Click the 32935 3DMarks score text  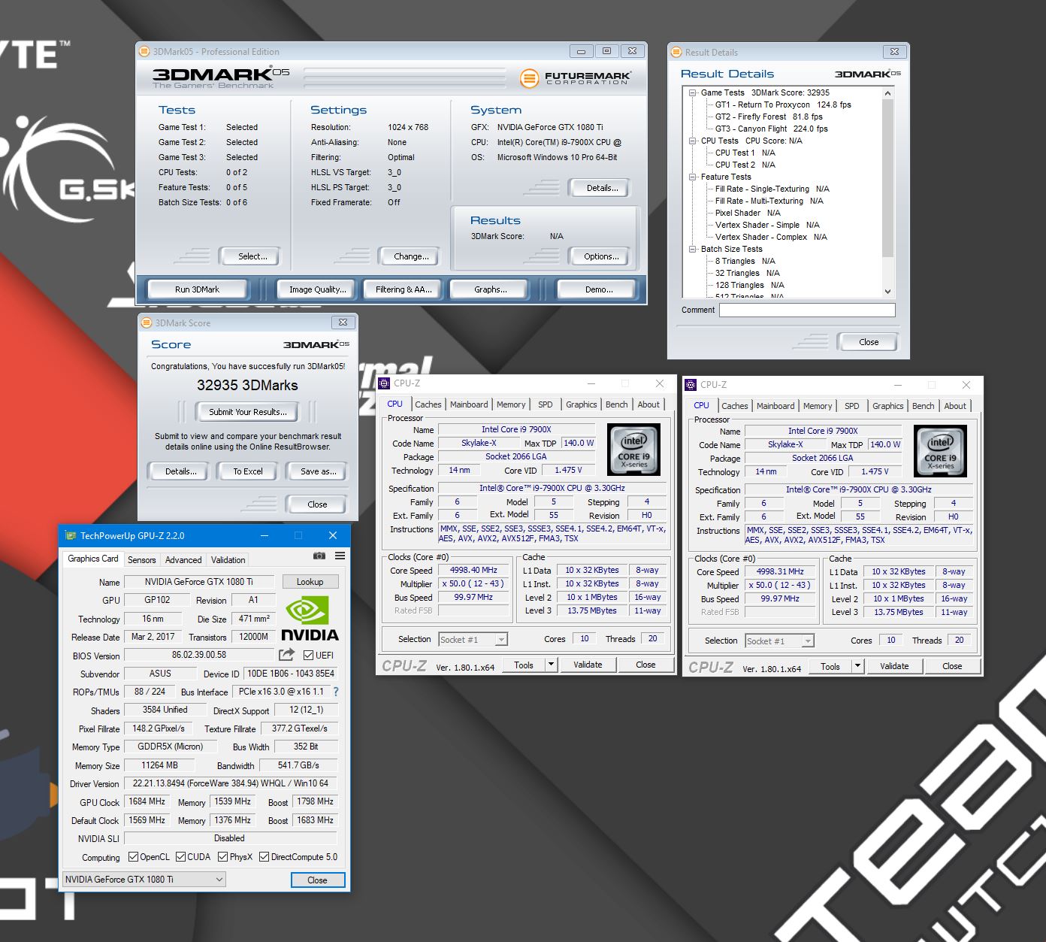click(247, 385)
